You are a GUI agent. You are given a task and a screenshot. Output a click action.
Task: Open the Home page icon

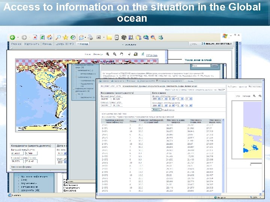pos(49,37)
